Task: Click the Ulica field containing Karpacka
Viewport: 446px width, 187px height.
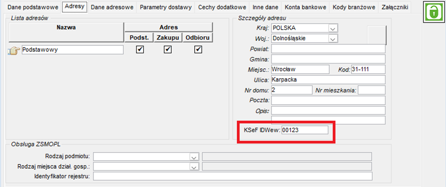Action: pyautogui.click(x=328, y=80)
